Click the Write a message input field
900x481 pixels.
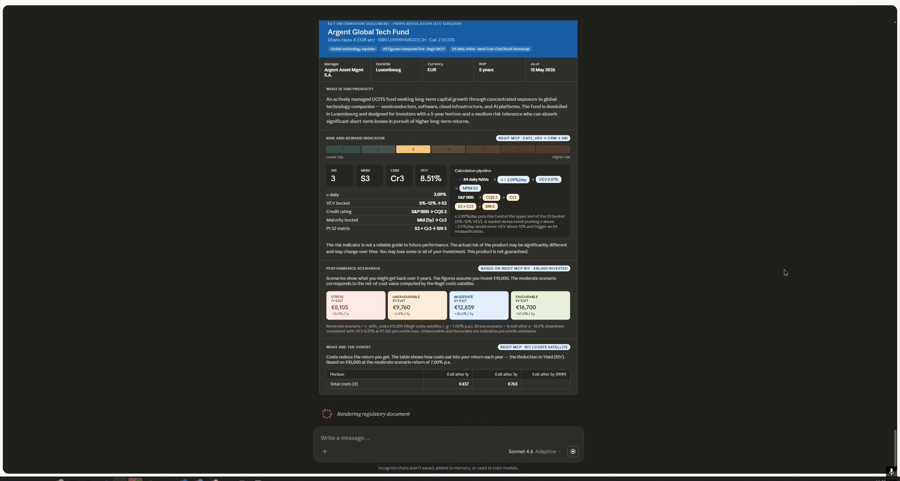(x=448, y=438)
